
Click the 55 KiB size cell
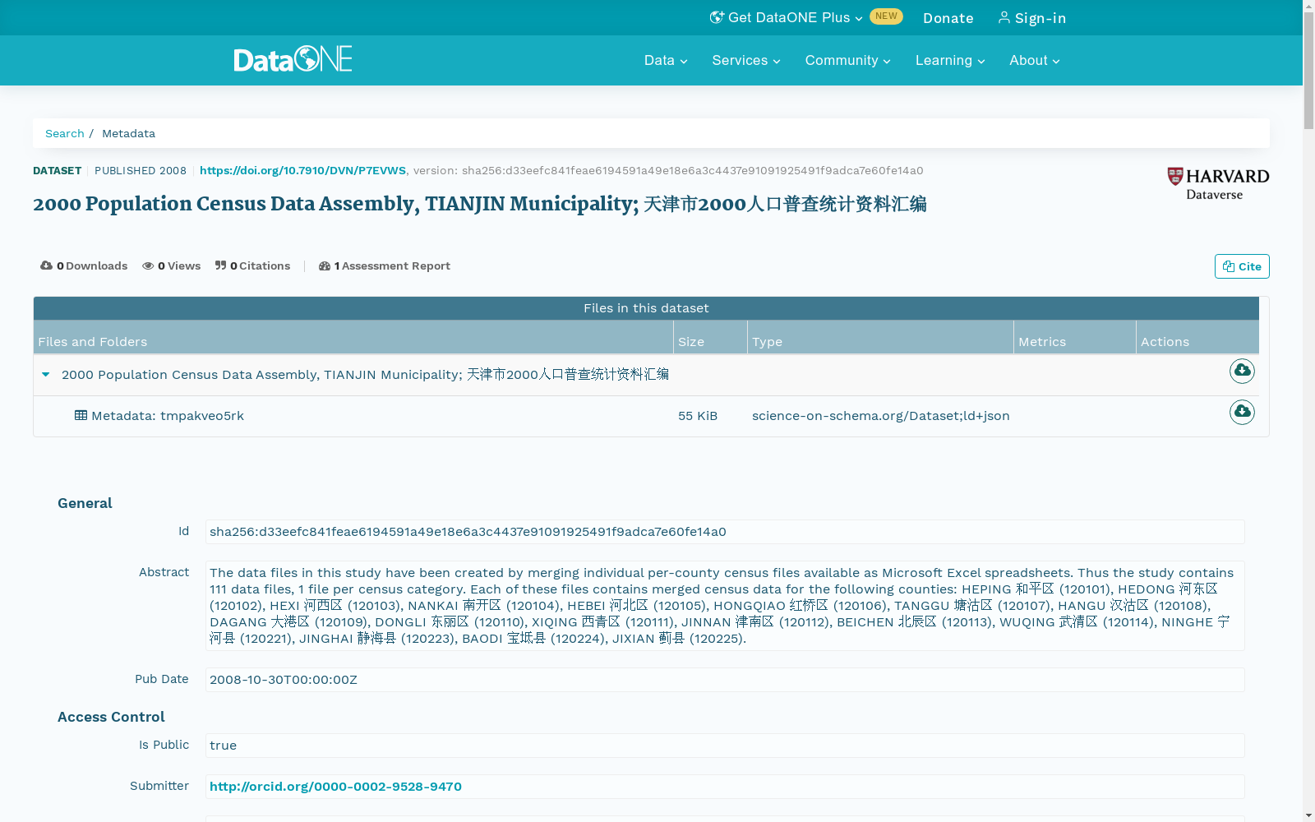tap(698, 416)
